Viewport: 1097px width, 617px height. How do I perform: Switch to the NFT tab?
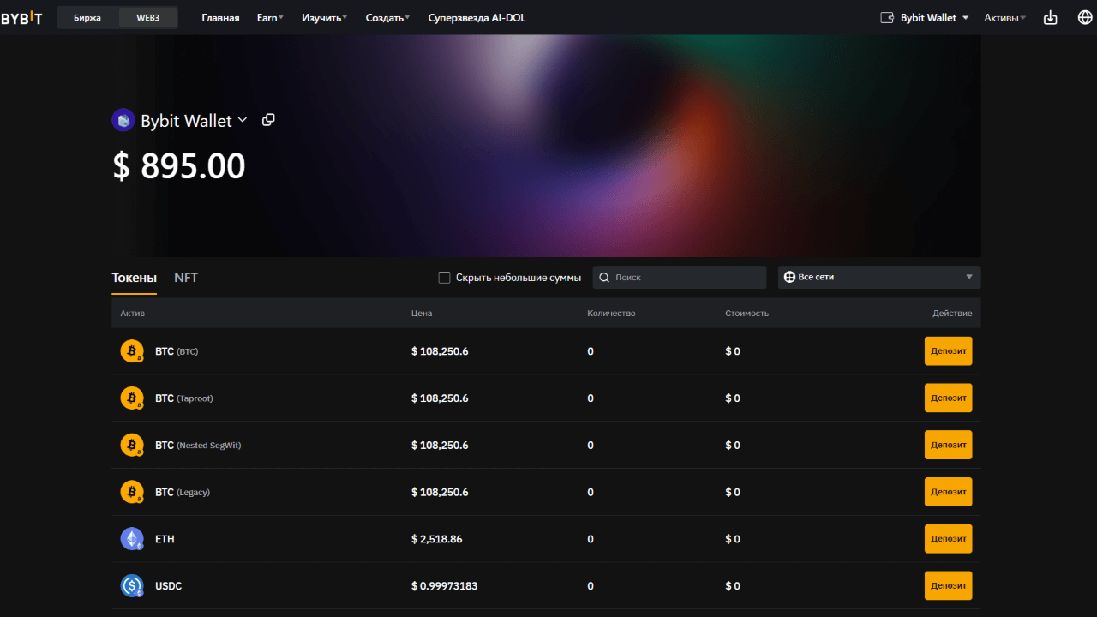(x=186, y=278)
